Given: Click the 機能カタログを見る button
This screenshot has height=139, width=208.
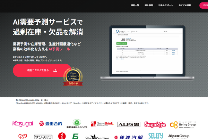Looking at the screenshot, I should 42,70.
